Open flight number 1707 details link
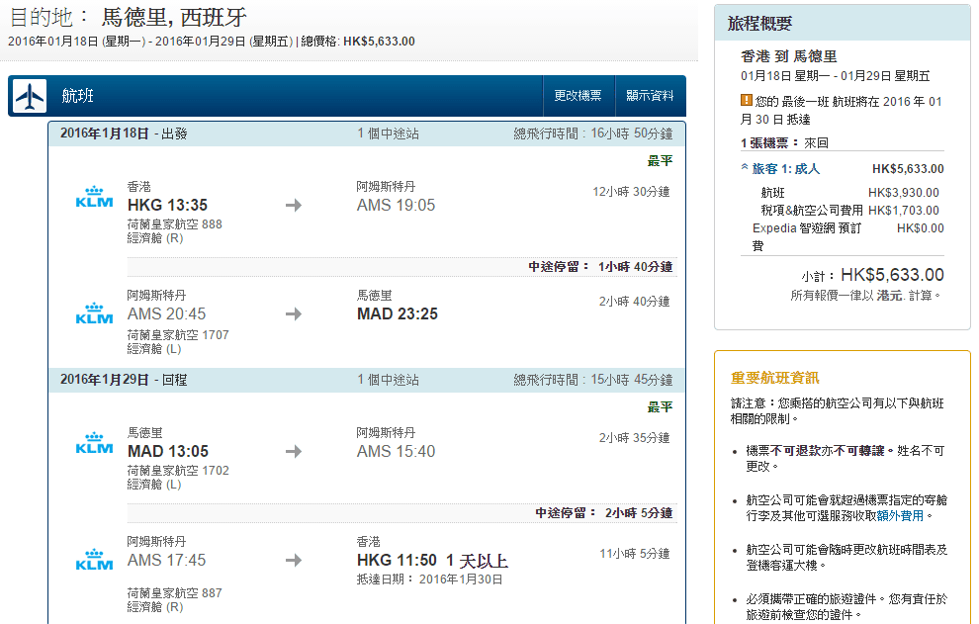This screenshot has width=979, height=624. point(215,335)
